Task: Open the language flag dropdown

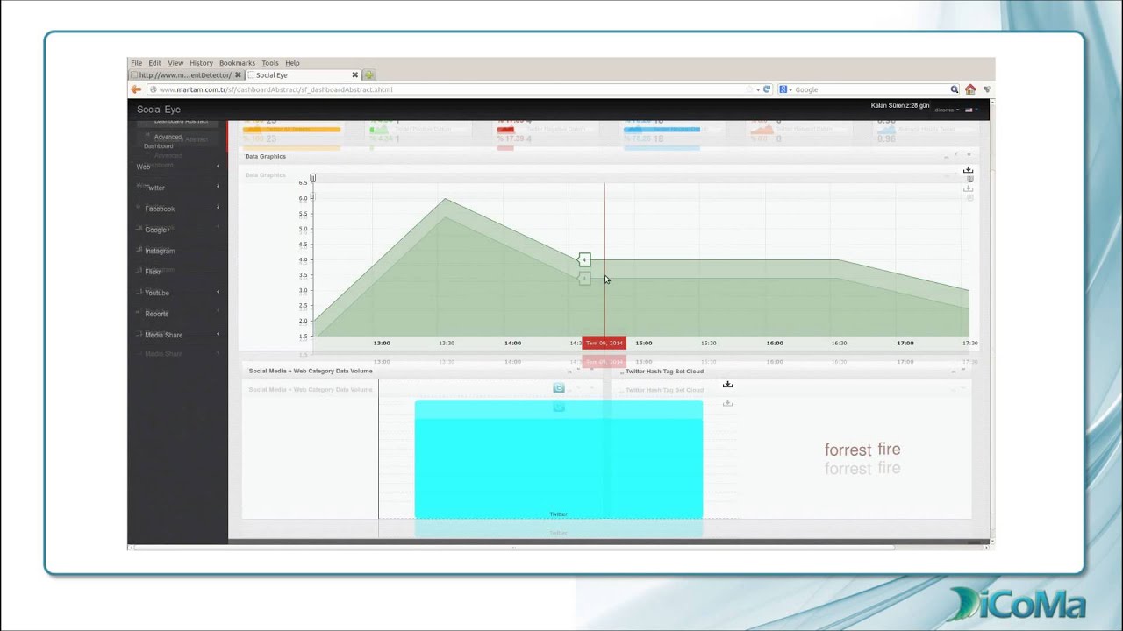Action: pyautogui.click(x=971, y=110)
